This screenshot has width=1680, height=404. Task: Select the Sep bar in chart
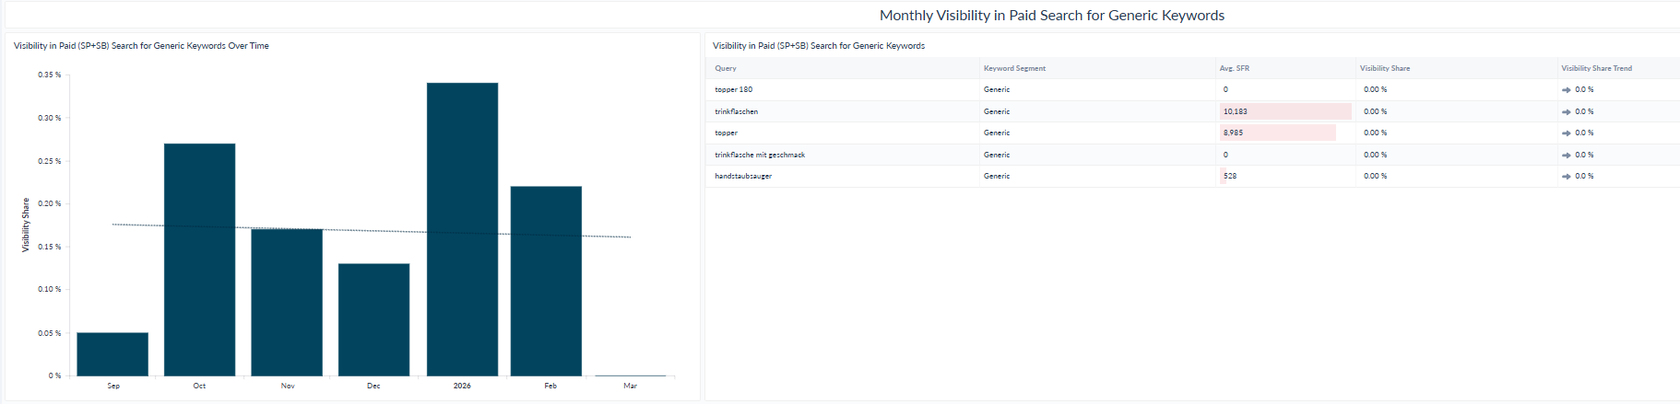click(x=112, y=354)
